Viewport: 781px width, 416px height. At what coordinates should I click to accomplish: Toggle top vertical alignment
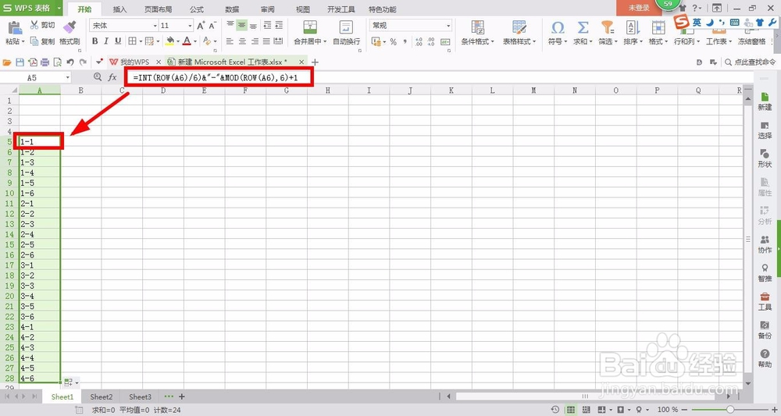230,25
